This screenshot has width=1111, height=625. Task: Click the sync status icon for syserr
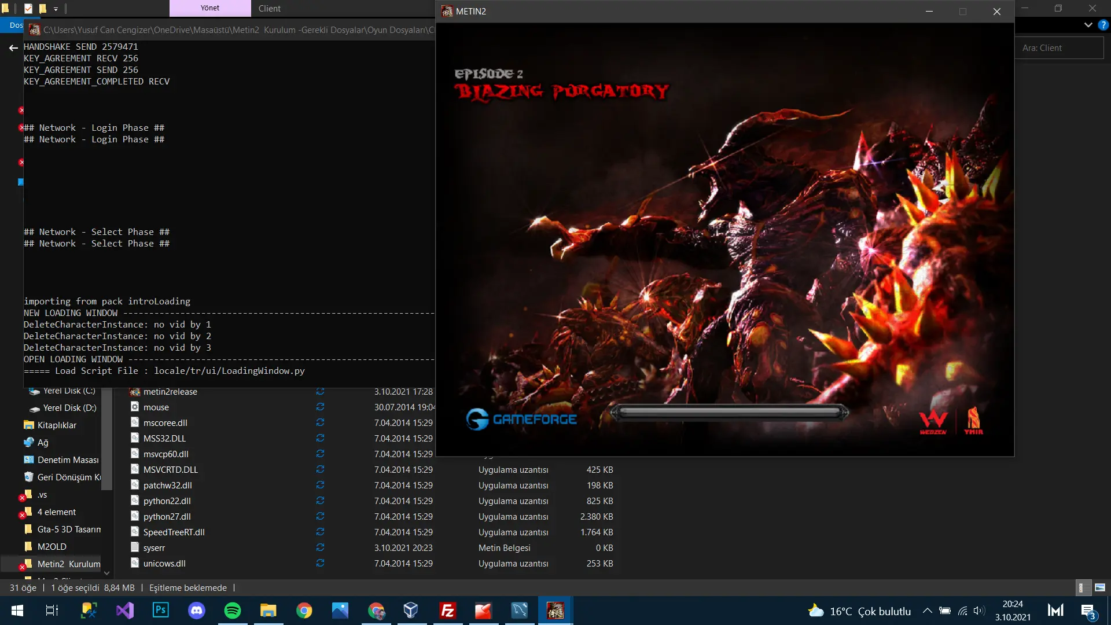coord(320,547)
